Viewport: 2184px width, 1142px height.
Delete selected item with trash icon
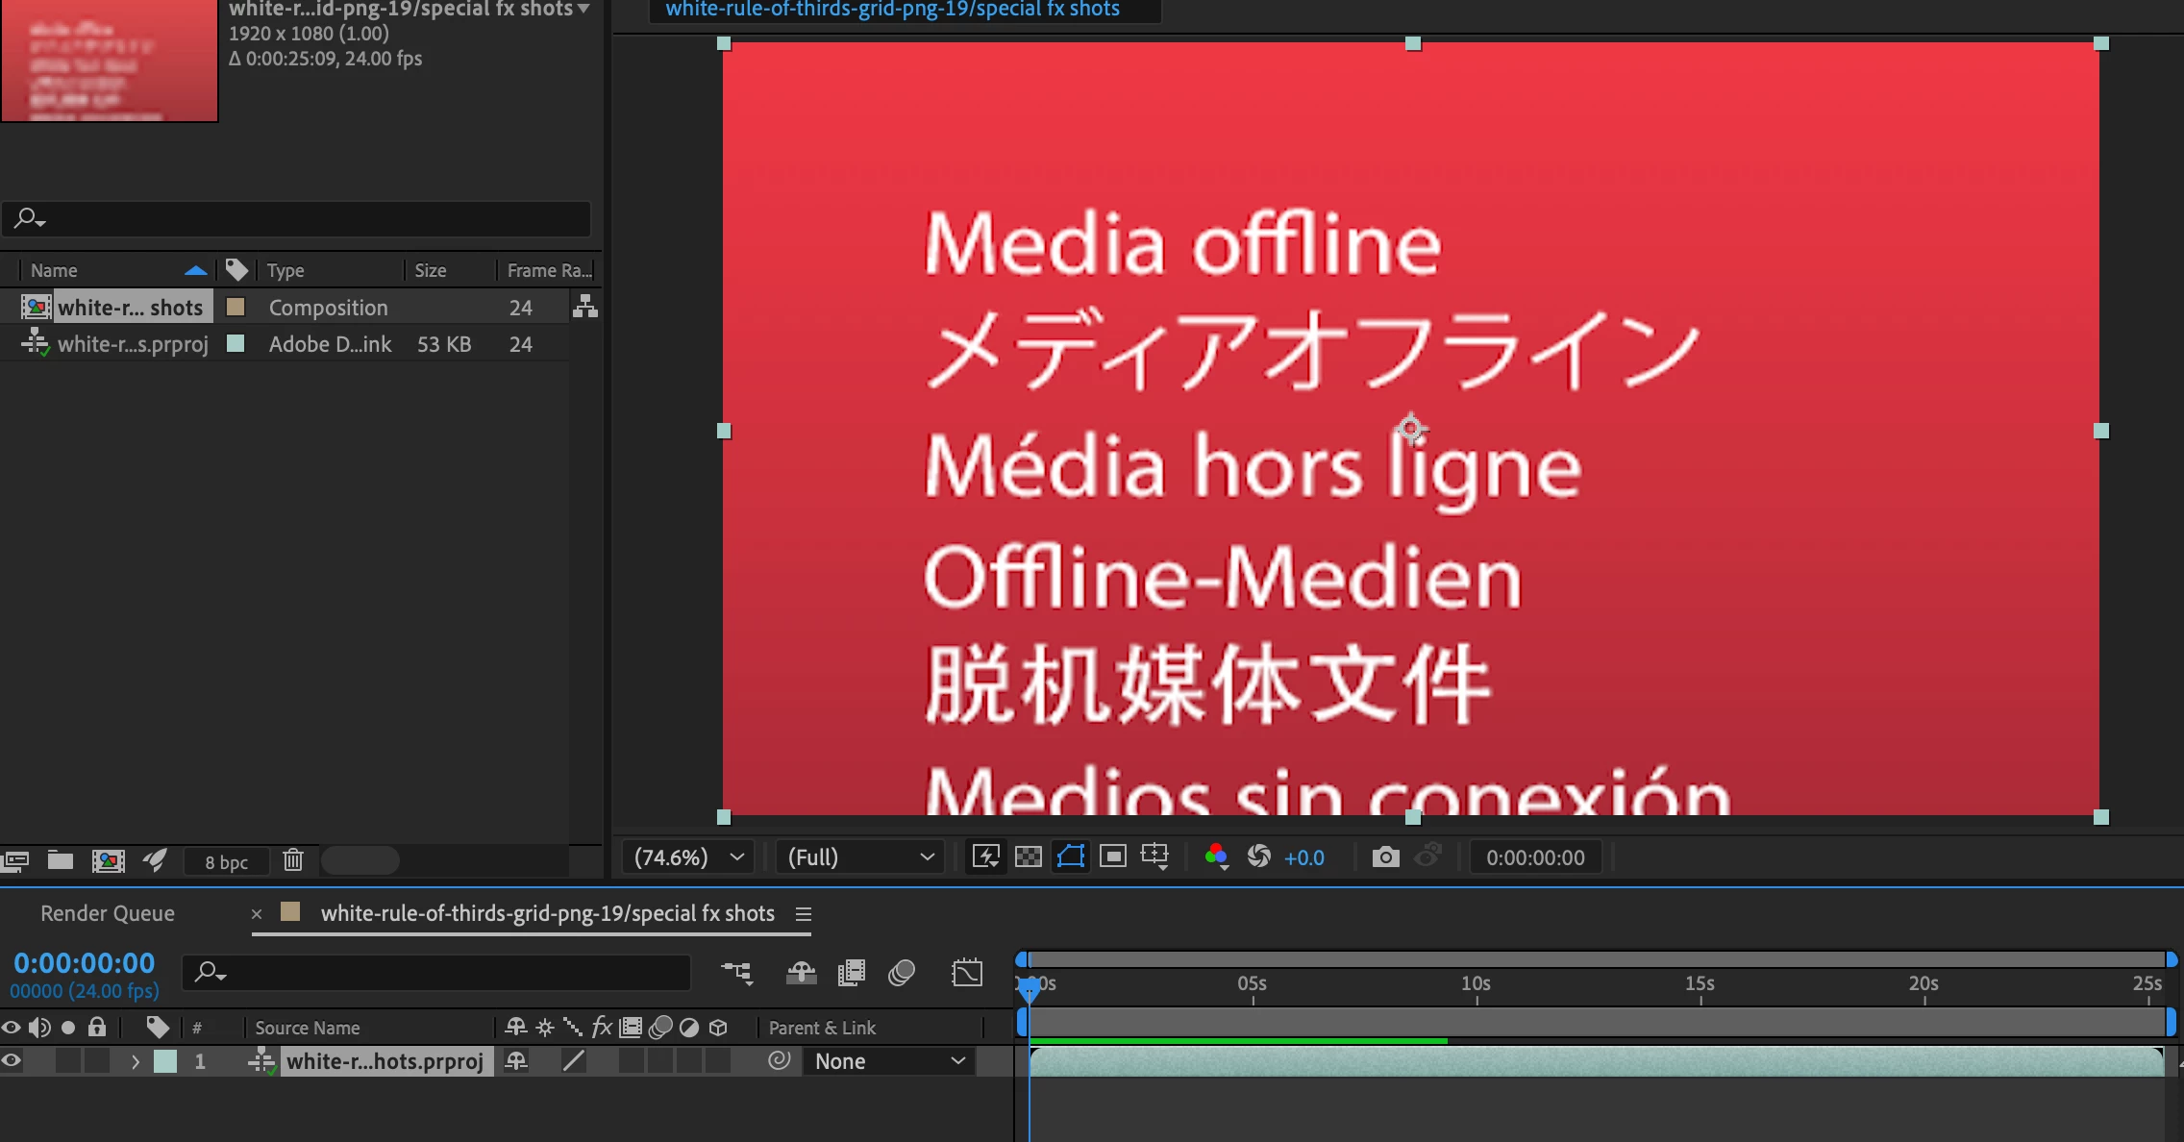click(293, 860)
